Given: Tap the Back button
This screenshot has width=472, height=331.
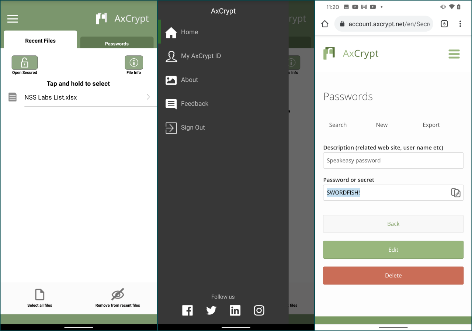Looking at the screenshot, I should (x=393, y=224).
